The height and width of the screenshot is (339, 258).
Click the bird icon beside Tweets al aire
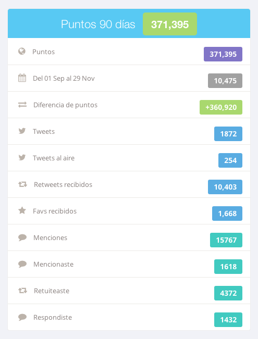(22, 157)
